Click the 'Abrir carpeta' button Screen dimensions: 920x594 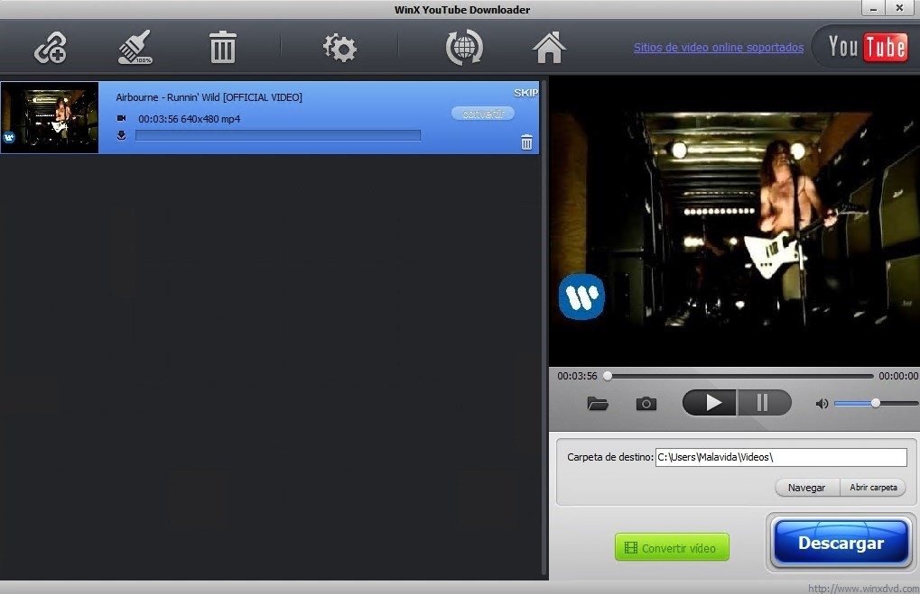(x=873, y=488)
